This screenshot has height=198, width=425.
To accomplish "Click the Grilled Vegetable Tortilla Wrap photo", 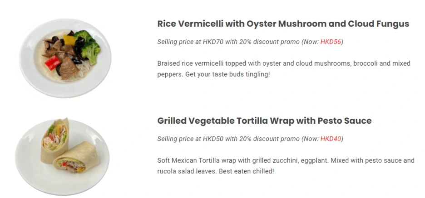I will (62, 156).
